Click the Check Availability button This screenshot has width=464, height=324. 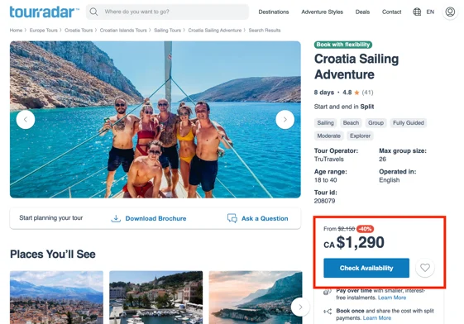[366, 268]
